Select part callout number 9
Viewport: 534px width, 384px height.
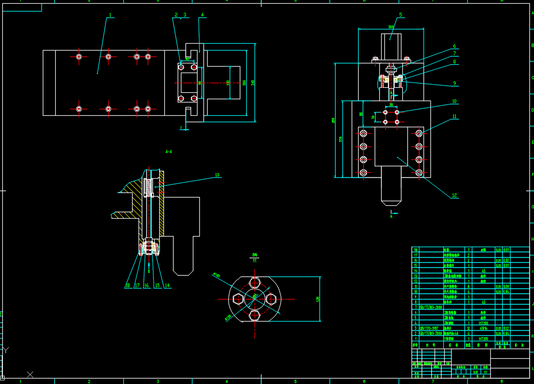coord(454,83)
